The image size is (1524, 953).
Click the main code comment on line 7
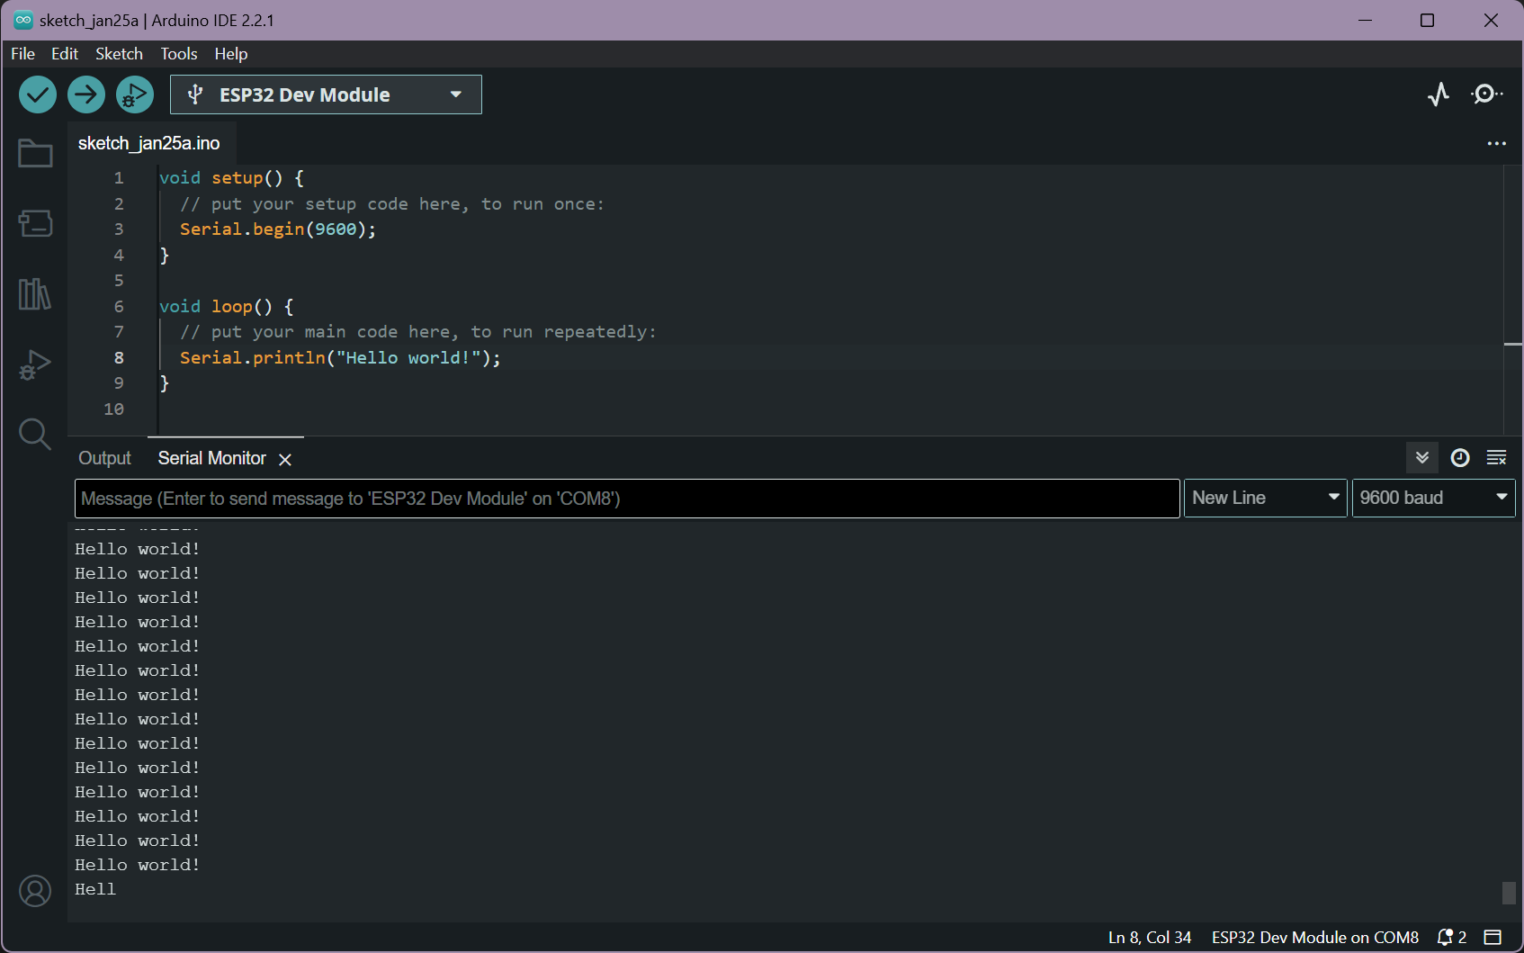pyautogui.click(x=418, y=332)
